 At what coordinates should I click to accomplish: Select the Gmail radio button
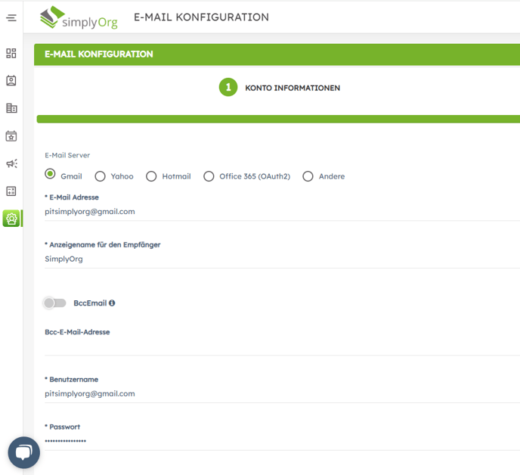[51, 174]
